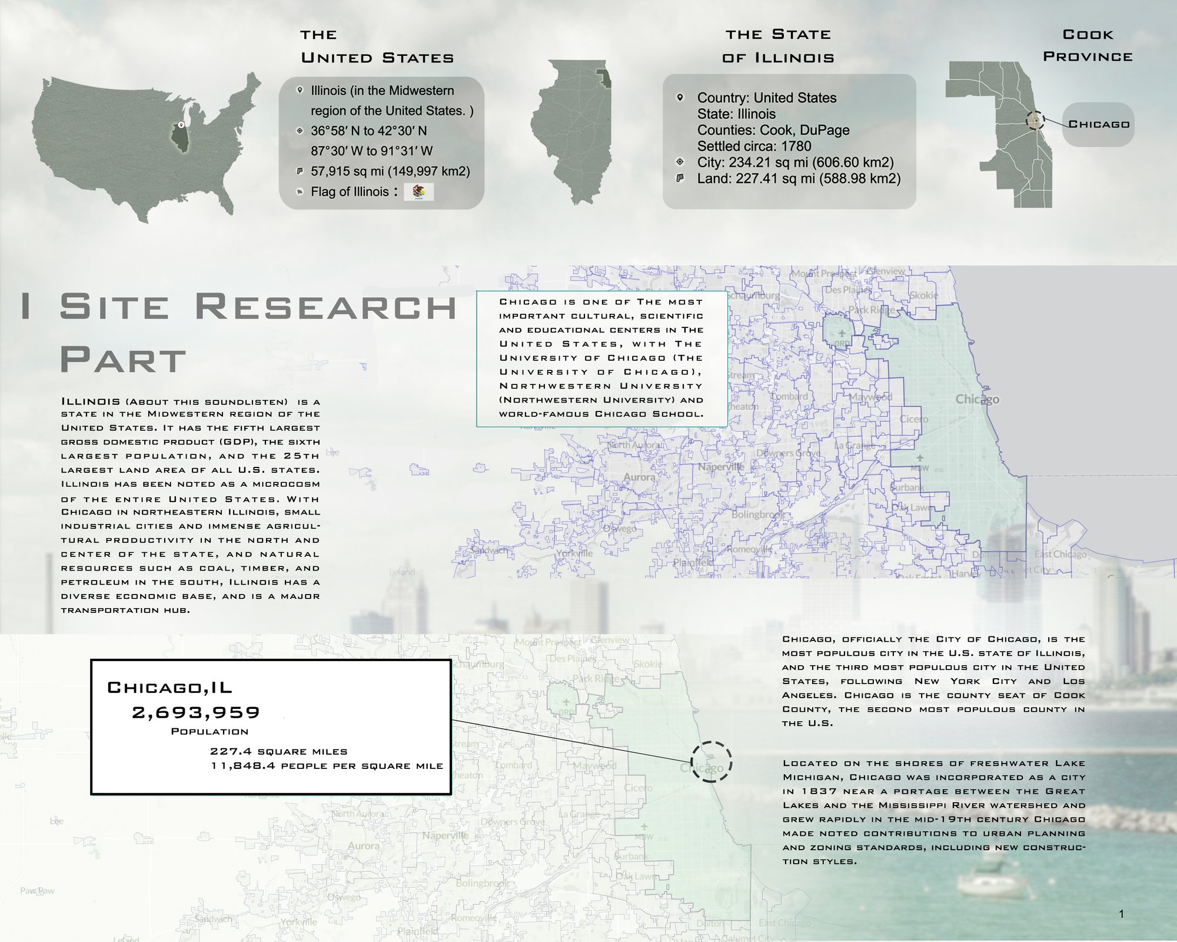Viewport: 1177px width, 942px height.
Task: Click the page number "1"
Action: tap(1121, 914)
